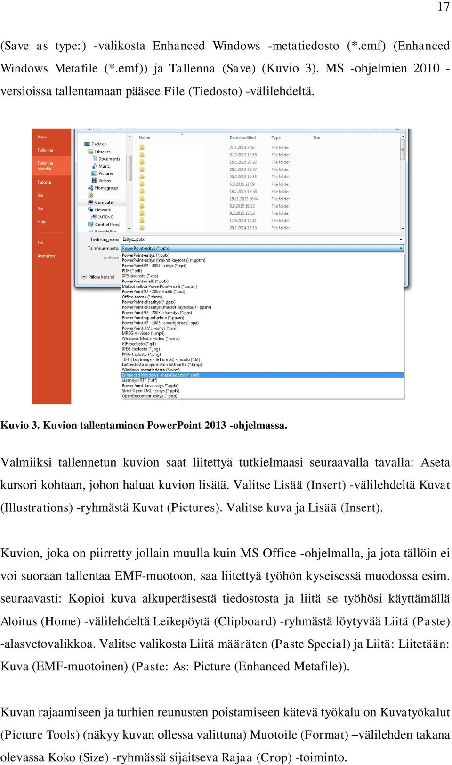Select Tallenna nimellä in the sidebar
Image resolution: width=452 pixels, height=765 pixels.
pyautogui.click(x=45, y=166)
